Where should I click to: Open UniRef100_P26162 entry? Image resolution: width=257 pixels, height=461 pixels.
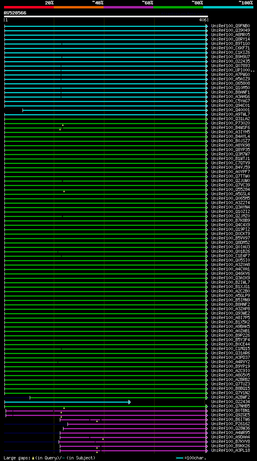(x=230, y=424)
